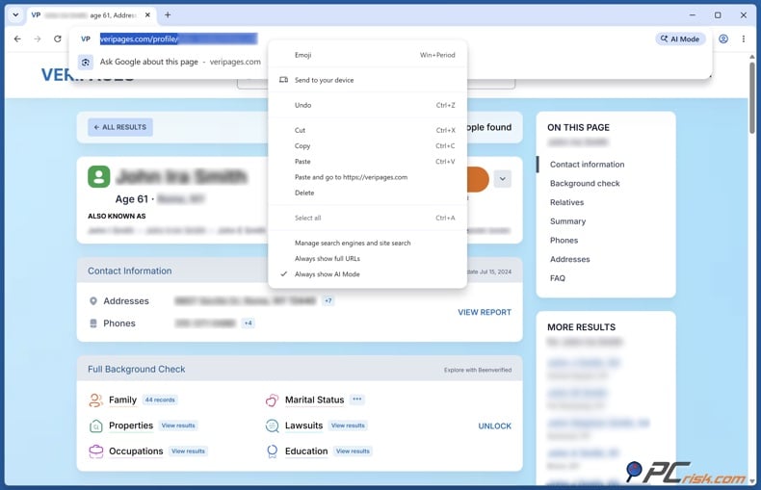This screenshot has width=761, height=490.
Task: Click the ALL RESULTS back button
Action: tap(120, 127)
